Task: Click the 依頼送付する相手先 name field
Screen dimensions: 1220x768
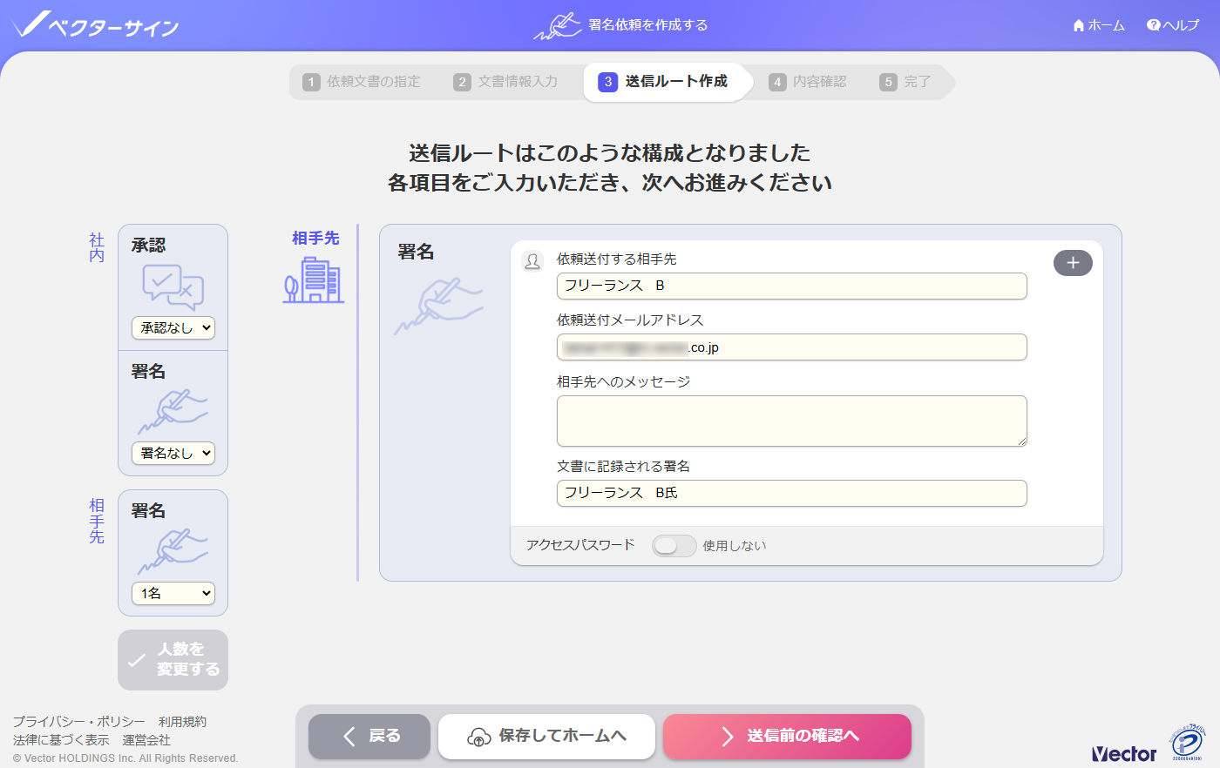Action: coord(792,286)
